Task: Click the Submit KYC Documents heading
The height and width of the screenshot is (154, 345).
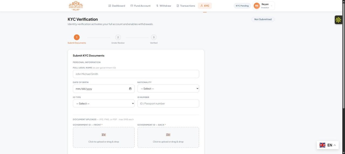Action: pyautogui.click(x=88, y=56)
